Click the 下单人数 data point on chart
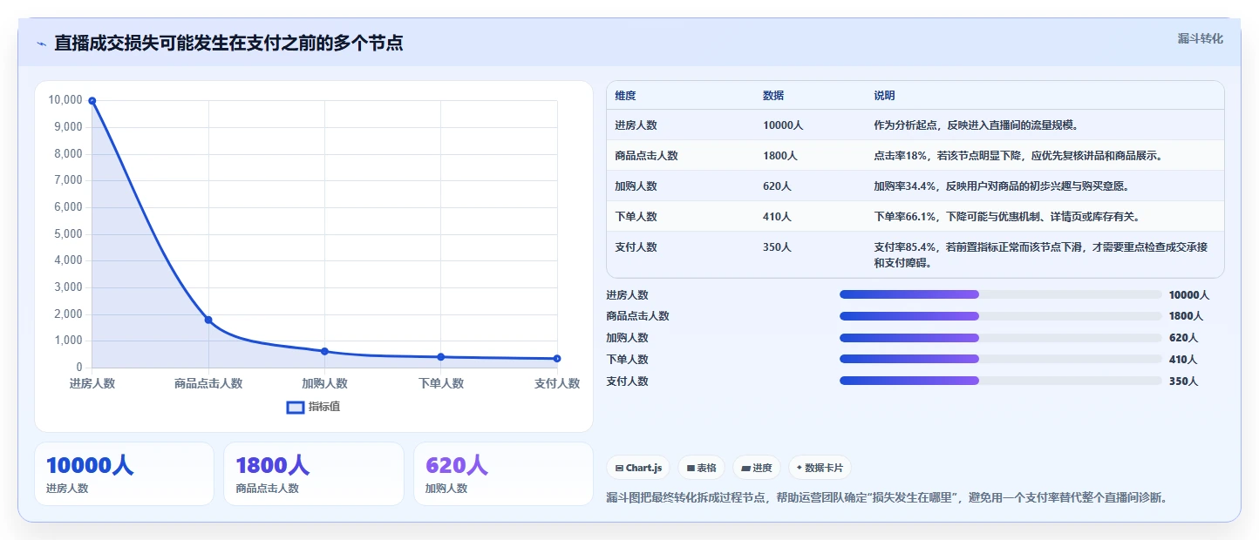Screen dimensions: 1259x540 pyautogui.click(x=441, y=357)
